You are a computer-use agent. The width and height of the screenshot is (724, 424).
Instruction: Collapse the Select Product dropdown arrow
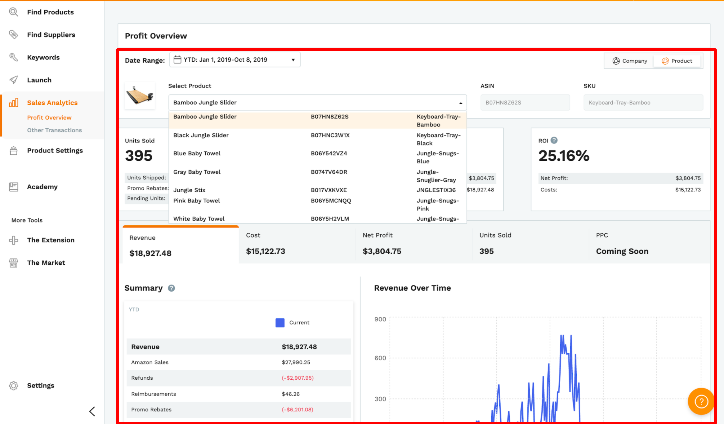[460, 103]
